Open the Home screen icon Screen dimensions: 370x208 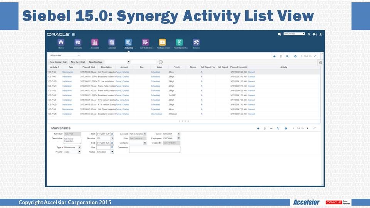(61, 42)
